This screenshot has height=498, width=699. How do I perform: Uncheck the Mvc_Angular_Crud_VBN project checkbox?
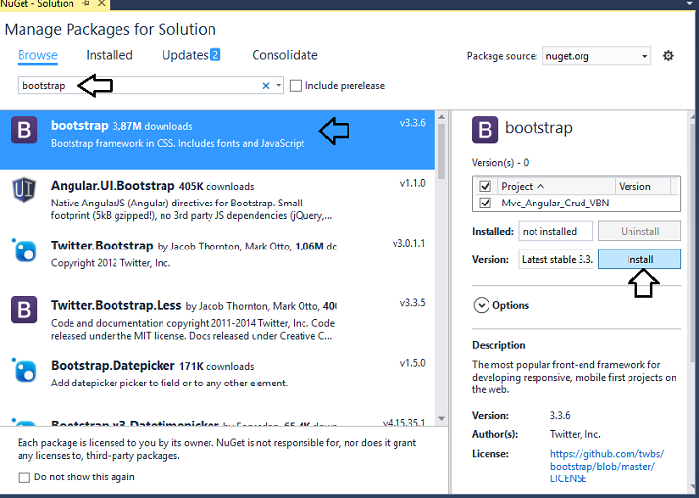tap(485, 204)
